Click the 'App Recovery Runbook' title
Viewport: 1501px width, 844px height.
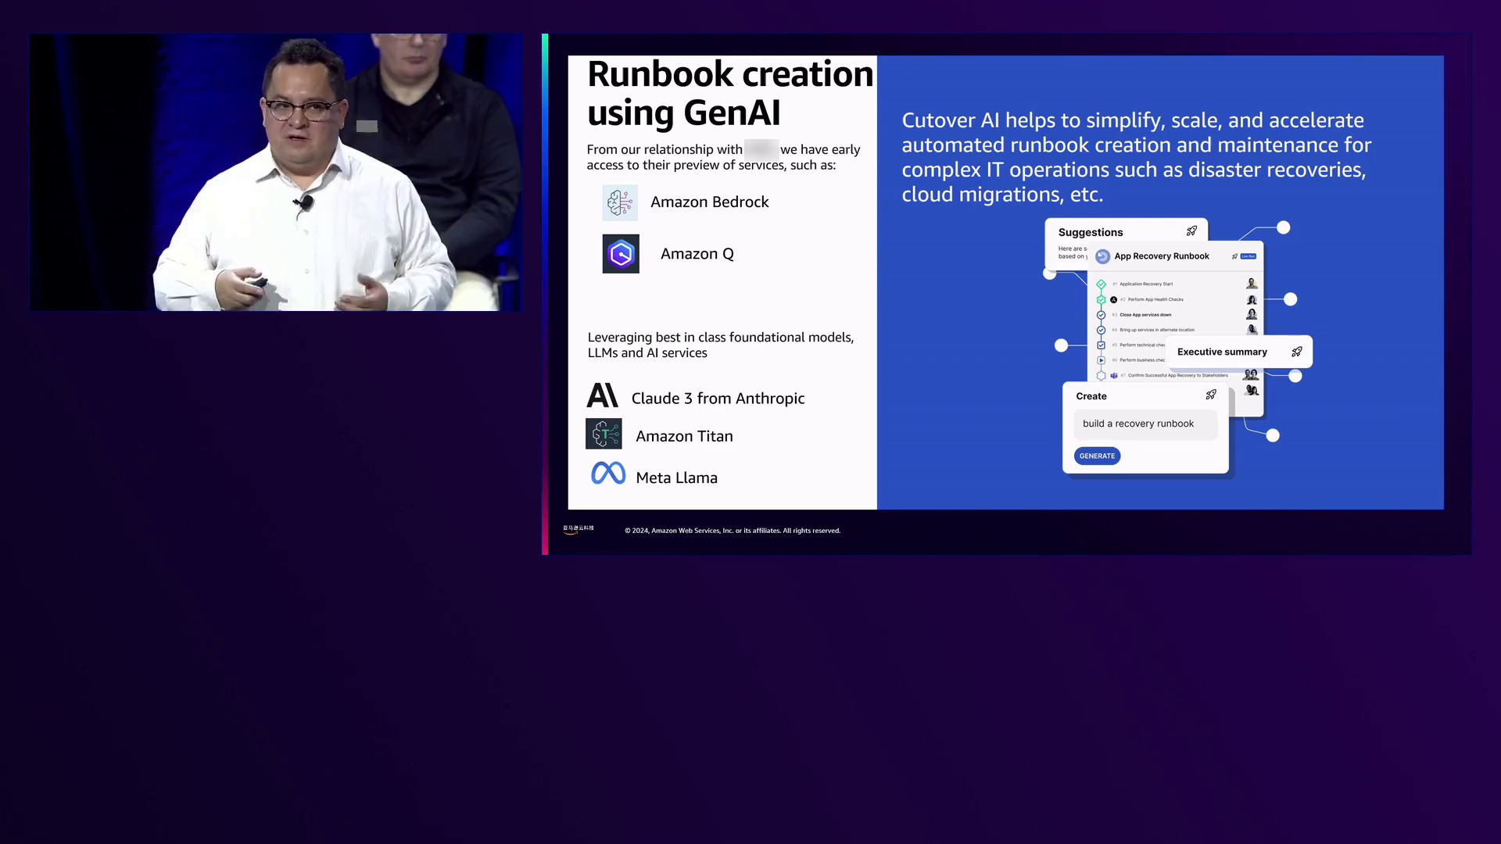[1162, 256]
